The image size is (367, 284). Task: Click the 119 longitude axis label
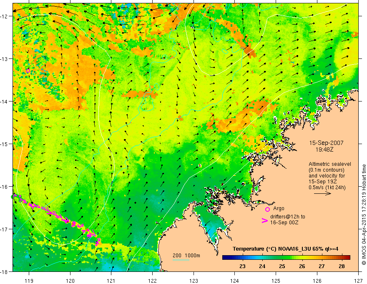click(x=29, y=281)
